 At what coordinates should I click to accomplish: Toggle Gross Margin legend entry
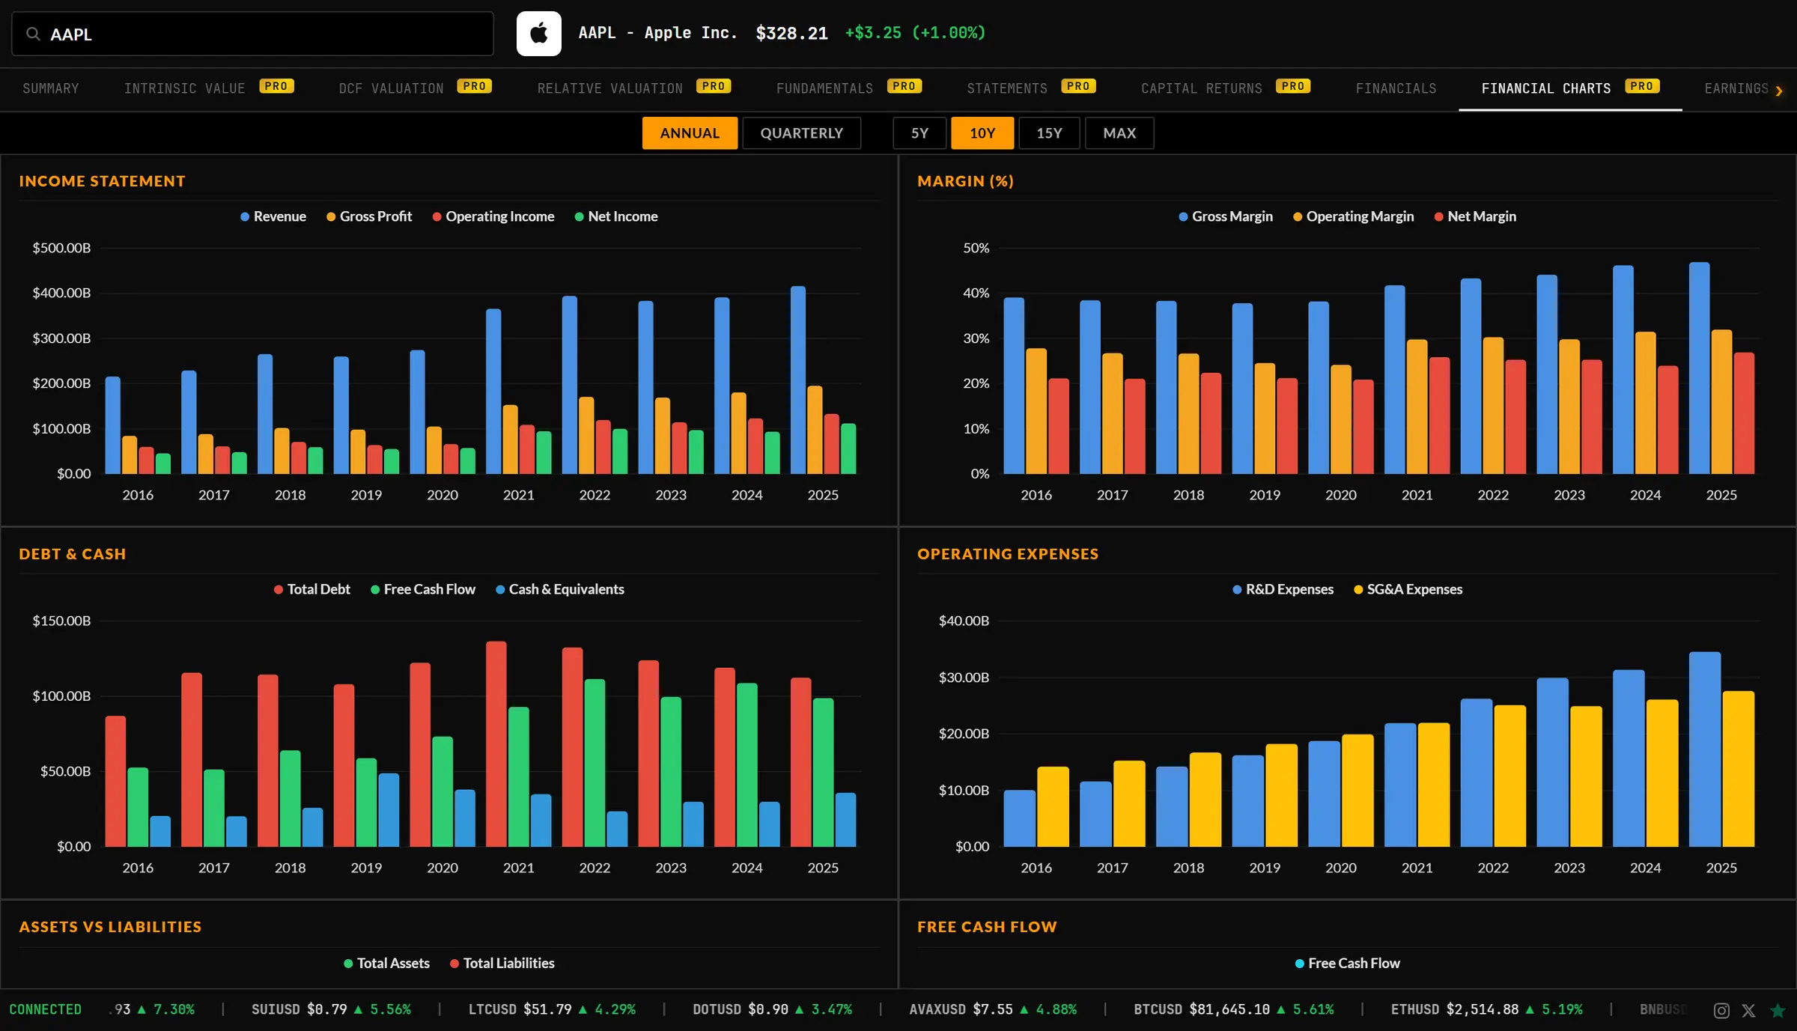(x=1226, y=216)
